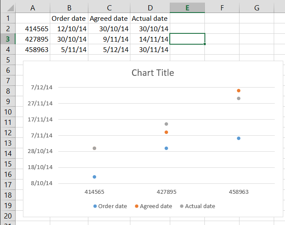Click the 8/10/14 axis label
This screenshot has height=225, width=285.
click(42, 183)
